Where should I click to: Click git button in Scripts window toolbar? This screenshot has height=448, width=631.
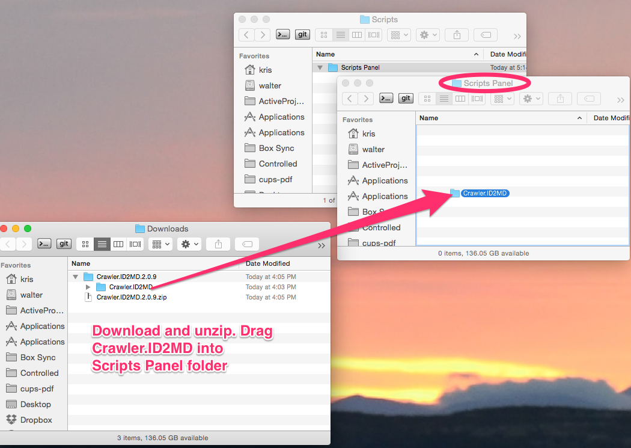click(302, 35)
